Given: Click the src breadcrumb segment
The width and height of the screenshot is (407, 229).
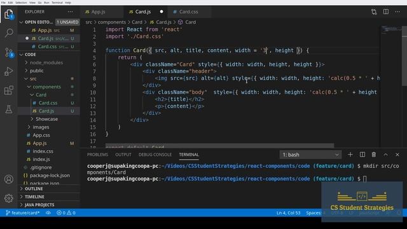Looking at the screenshot, I should pos(89,22).
